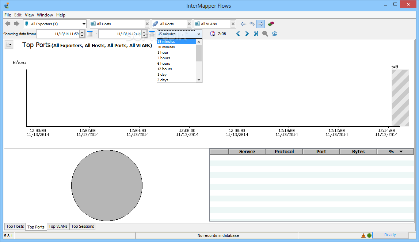Select 2 days time range

click(176, 80)
